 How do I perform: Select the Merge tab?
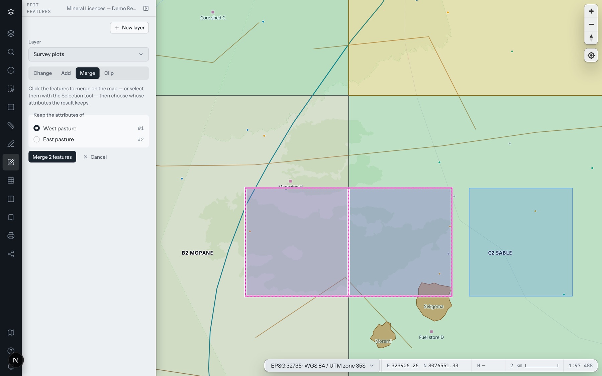coord(87,73)
